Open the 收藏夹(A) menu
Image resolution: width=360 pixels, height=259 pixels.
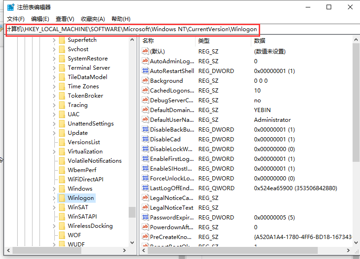click(92, 19)
